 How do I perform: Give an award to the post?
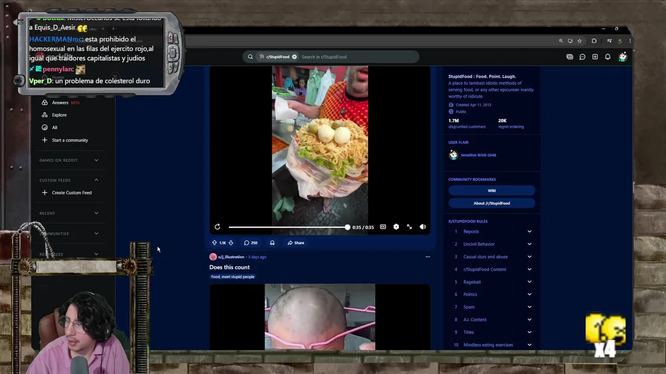[272, 243]
